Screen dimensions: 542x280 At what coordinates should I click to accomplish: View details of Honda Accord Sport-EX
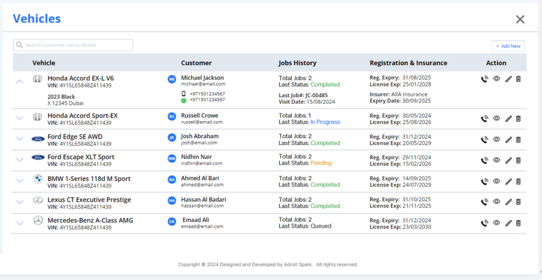[x=496, y=119]
